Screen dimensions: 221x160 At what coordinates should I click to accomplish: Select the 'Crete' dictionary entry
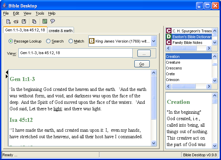[x=189, y=74]
